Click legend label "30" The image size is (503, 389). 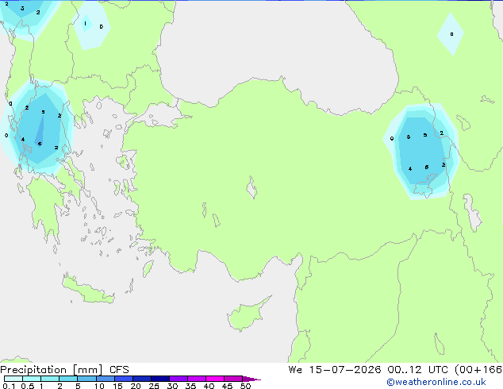tap(172, 386)
